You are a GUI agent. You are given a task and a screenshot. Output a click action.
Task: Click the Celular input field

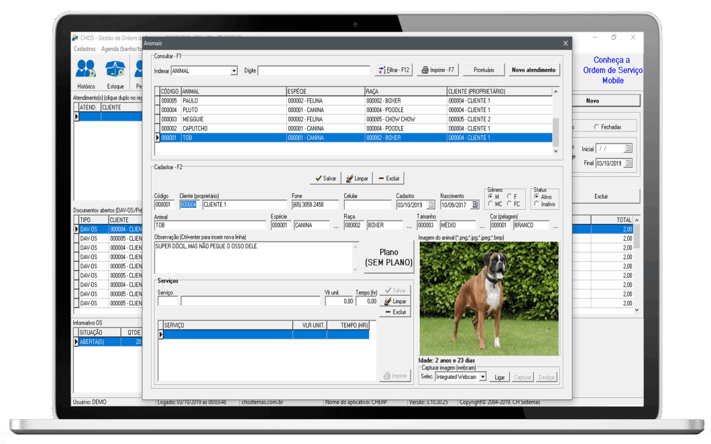click(368, 205)
